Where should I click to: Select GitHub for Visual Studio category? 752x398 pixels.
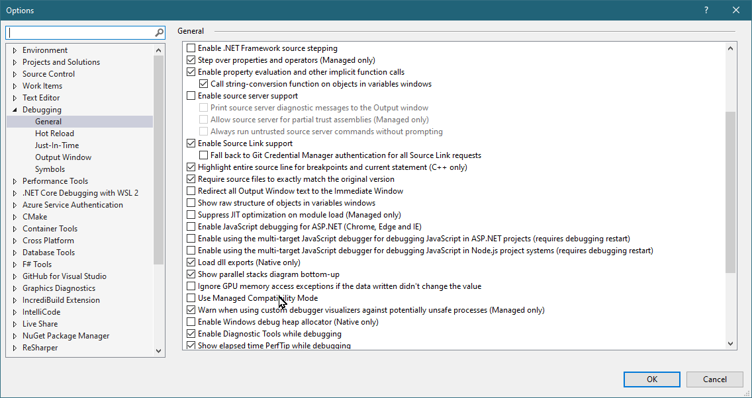pos(64,276)
